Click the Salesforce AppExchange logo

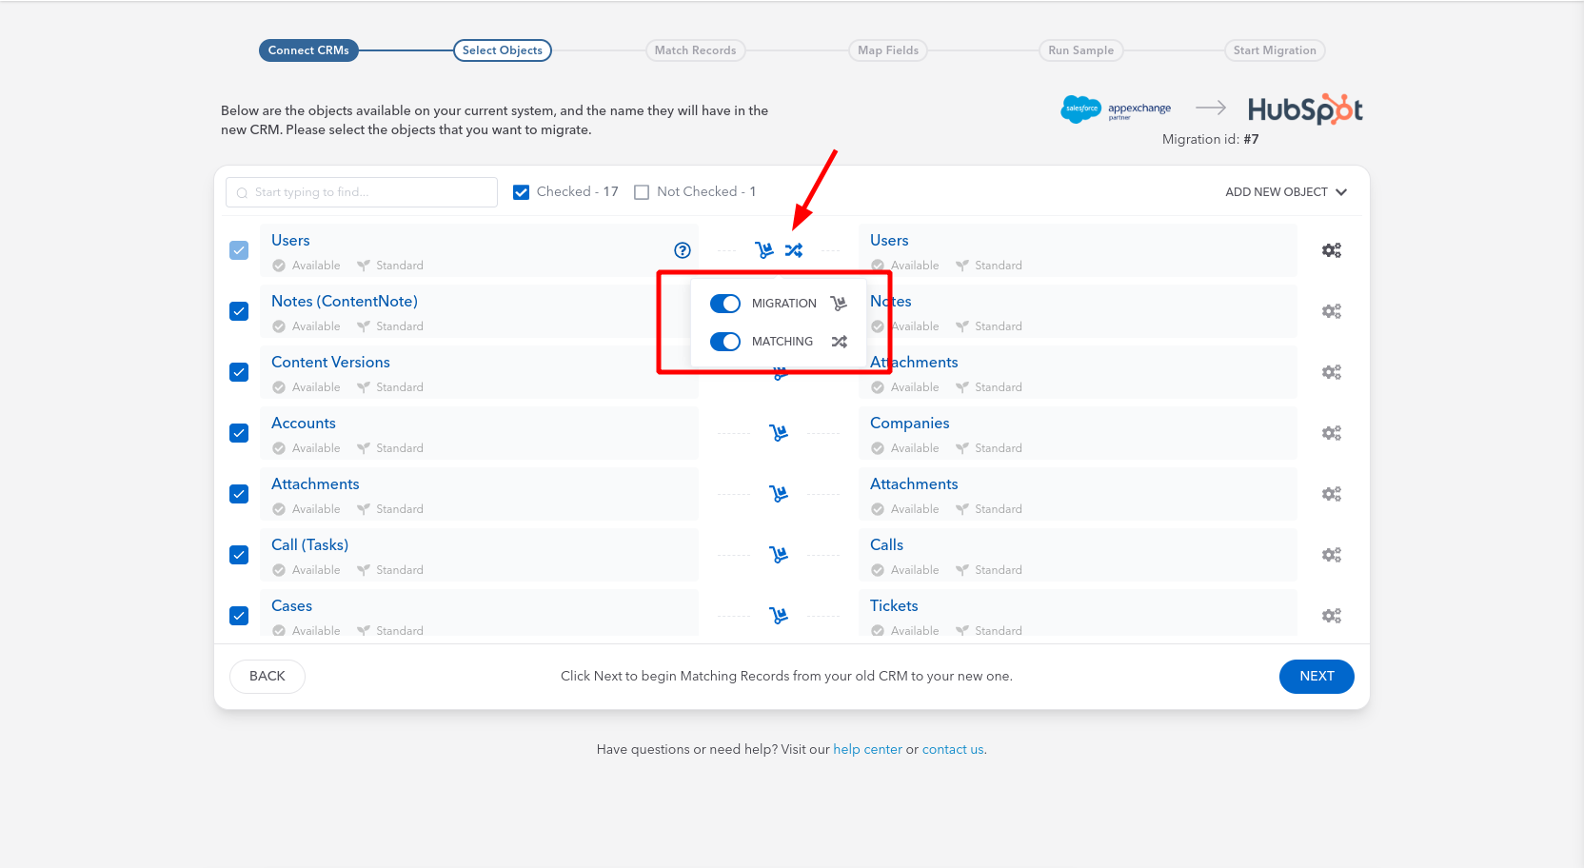(1116, 109)
